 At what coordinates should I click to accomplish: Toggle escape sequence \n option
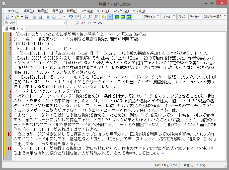pos(95,23)
